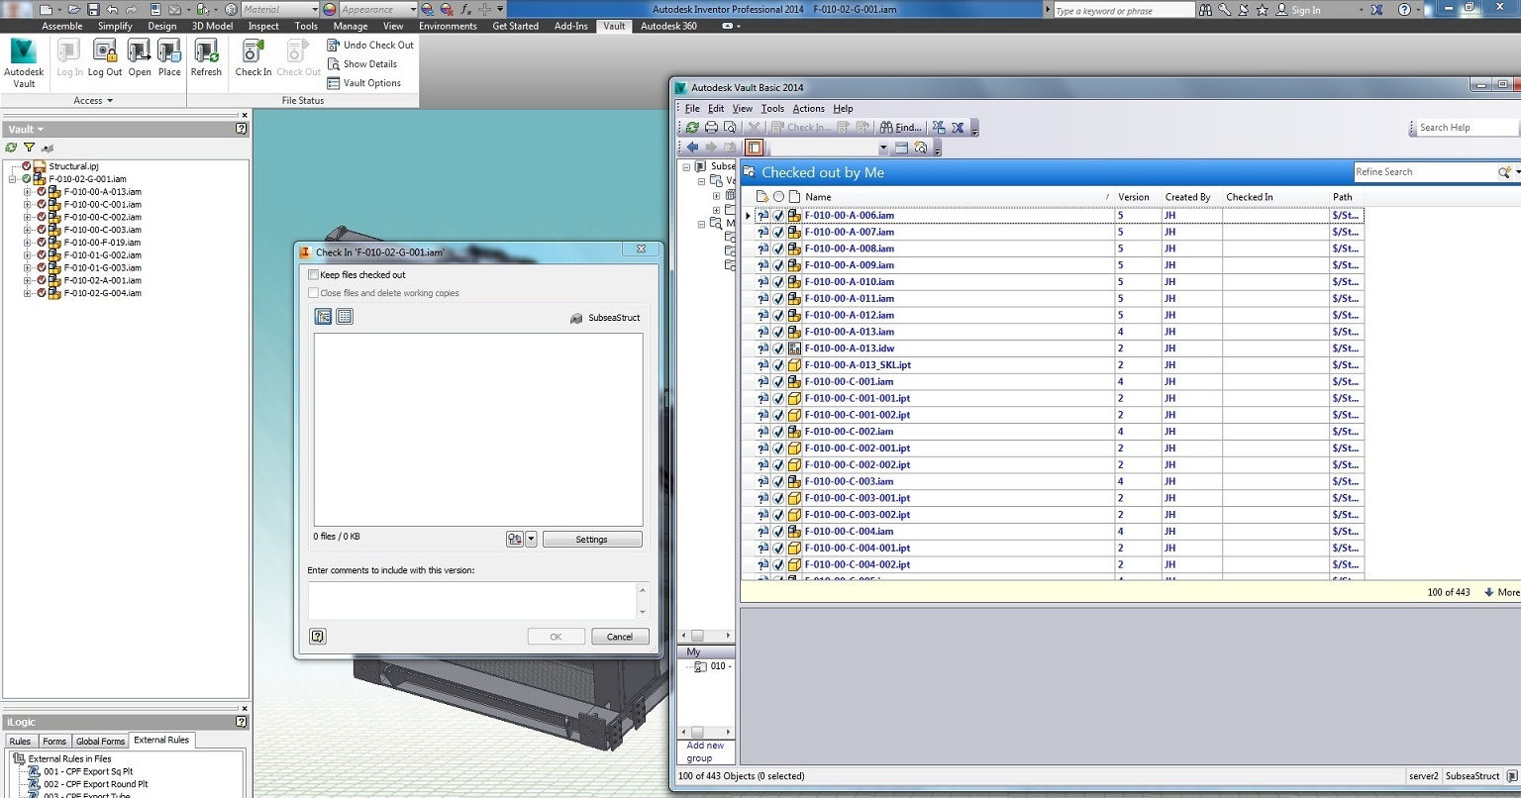1521x798 pixels.
Task: Launch Autodesk Vault from the ribbon
Action: tap(24, 62)
